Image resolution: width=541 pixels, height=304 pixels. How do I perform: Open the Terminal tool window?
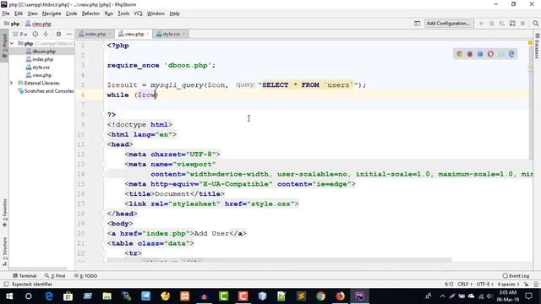point(25,276)
